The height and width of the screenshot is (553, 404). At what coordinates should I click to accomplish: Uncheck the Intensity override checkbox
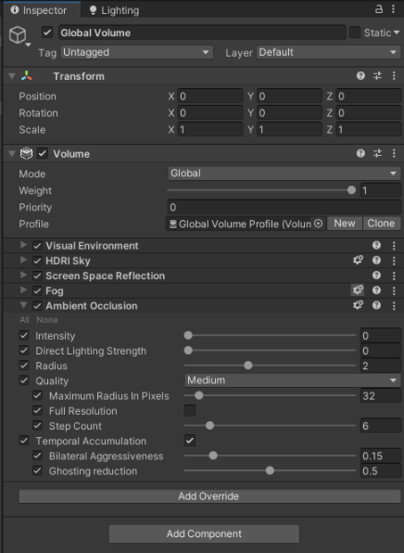(23, 335)
